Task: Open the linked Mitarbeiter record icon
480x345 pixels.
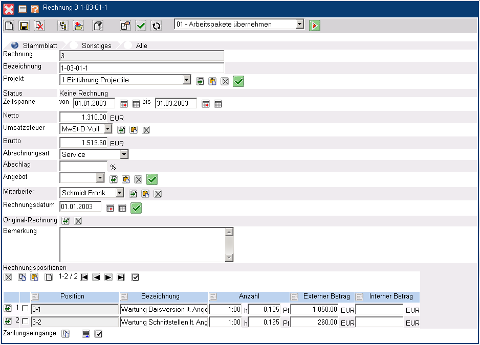Action: (133, 194)
